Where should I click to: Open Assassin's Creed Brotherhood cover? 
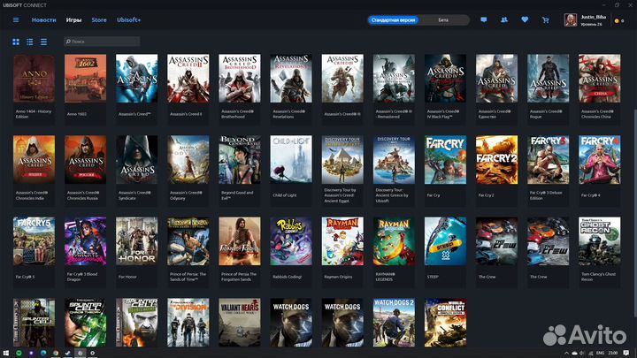(240, 79)
